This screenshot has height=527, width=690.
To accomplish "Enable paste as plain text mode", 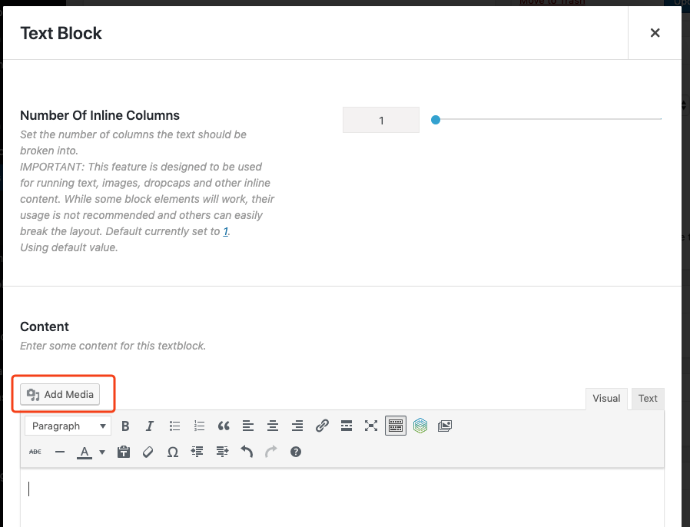I will (x=124, y=452).
